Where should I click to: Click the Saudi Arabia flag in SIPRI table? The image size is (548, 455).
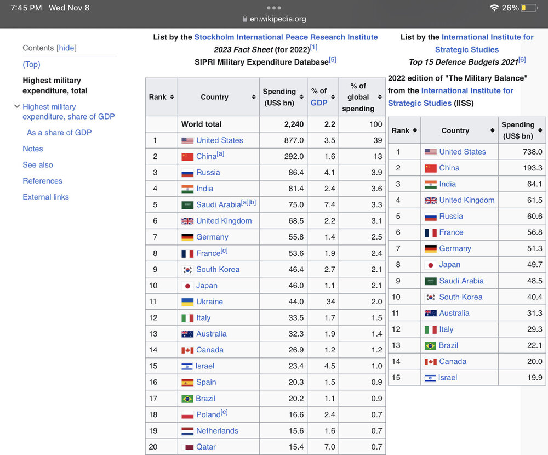(x=187, y=205)
